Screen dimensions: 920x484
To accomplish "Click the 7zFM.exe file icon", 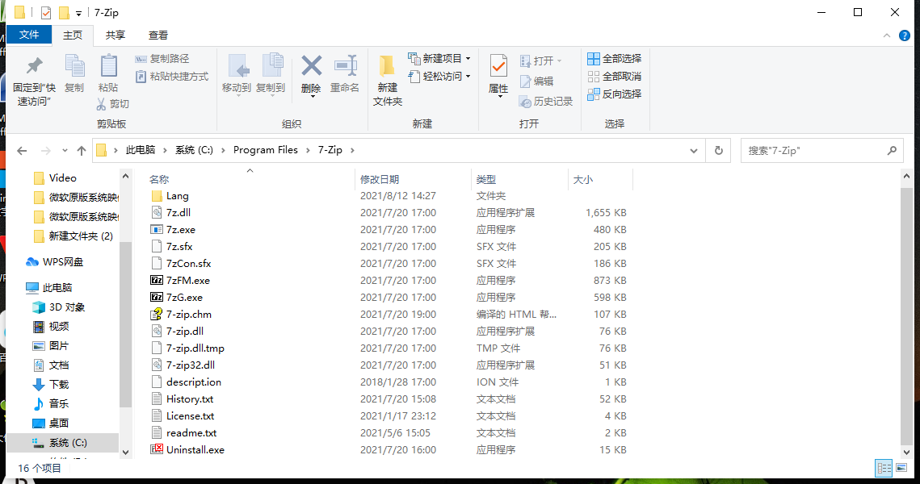I will pyautogui.click(x=156, y=280).
